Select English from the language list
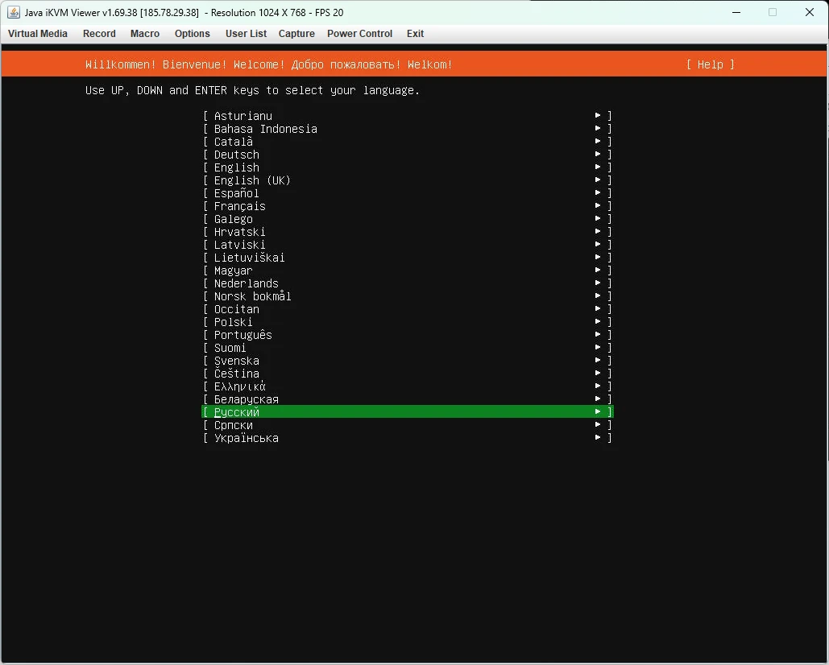This screenshot has height=665, width=829. point(237,167)
